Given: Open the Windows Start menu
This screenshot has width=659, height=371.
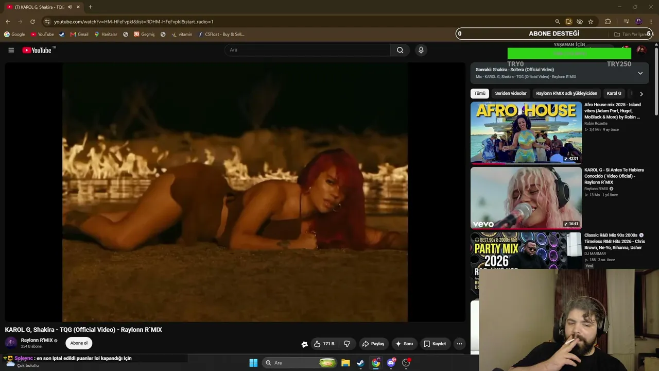Looking at the screenshot, I should [253, 363].
